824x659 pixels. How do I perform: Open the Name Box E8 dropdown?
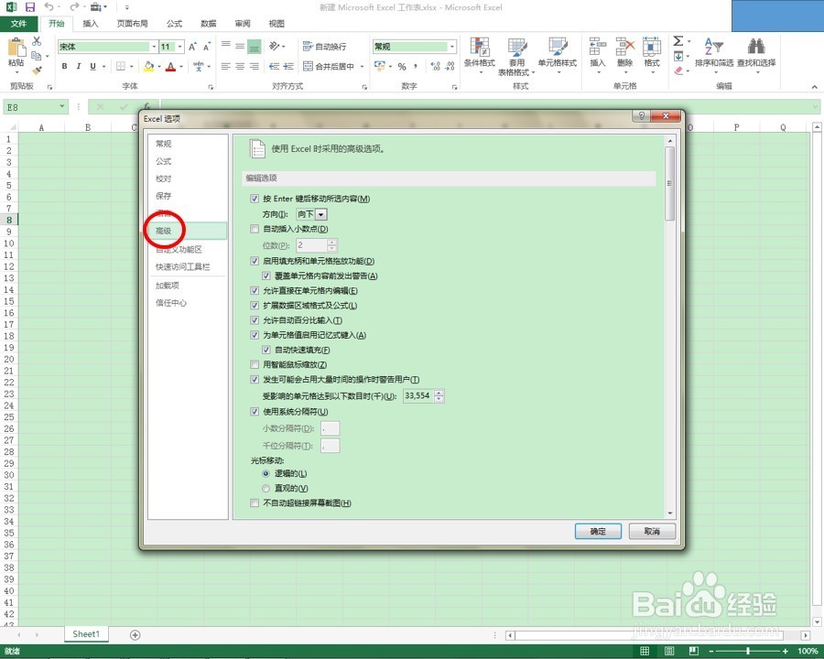click(x=62, y=107)
